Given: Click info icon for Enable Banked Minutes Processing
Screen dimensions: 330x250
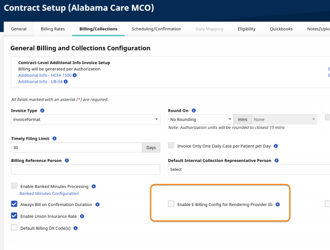Looking at the screenshot, I should tap(94, 186).
